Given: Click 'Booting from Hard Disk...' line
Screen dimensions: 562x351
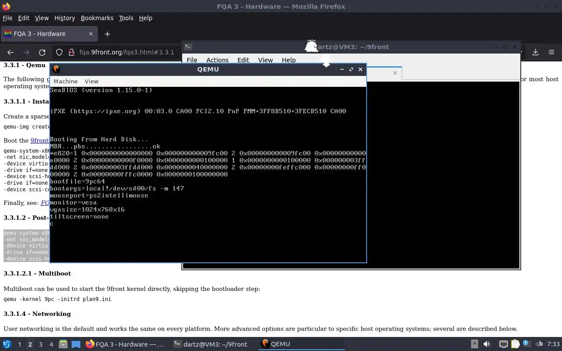Looking at the screenshot, I should 99,139.
